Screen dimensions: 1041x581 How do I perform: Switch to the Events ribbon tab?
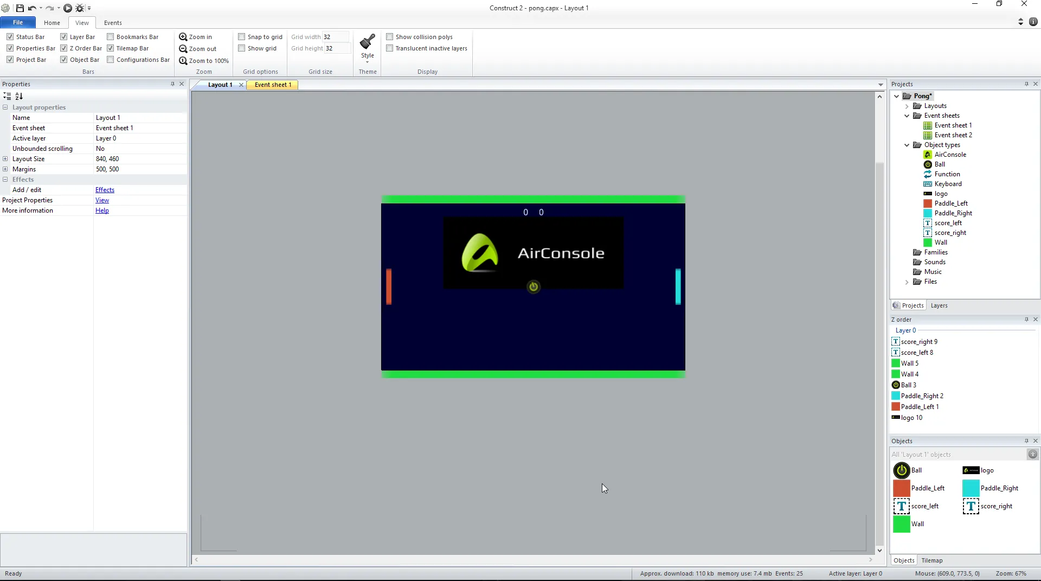pos(113,23)
